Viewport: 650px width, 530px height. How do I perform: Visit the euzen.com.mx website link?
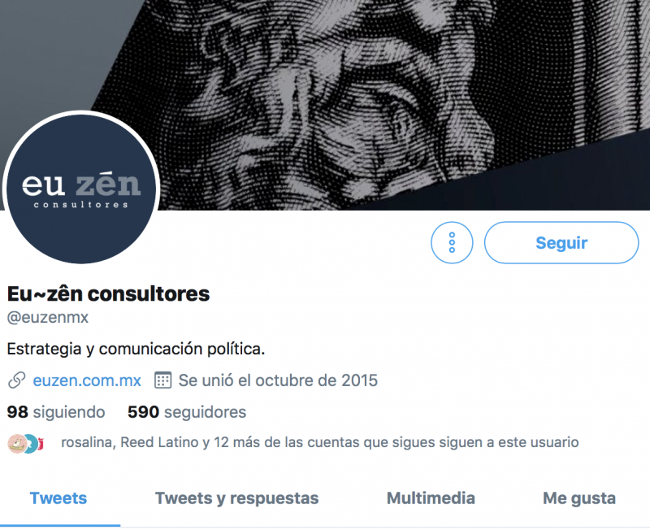[87, 380]
